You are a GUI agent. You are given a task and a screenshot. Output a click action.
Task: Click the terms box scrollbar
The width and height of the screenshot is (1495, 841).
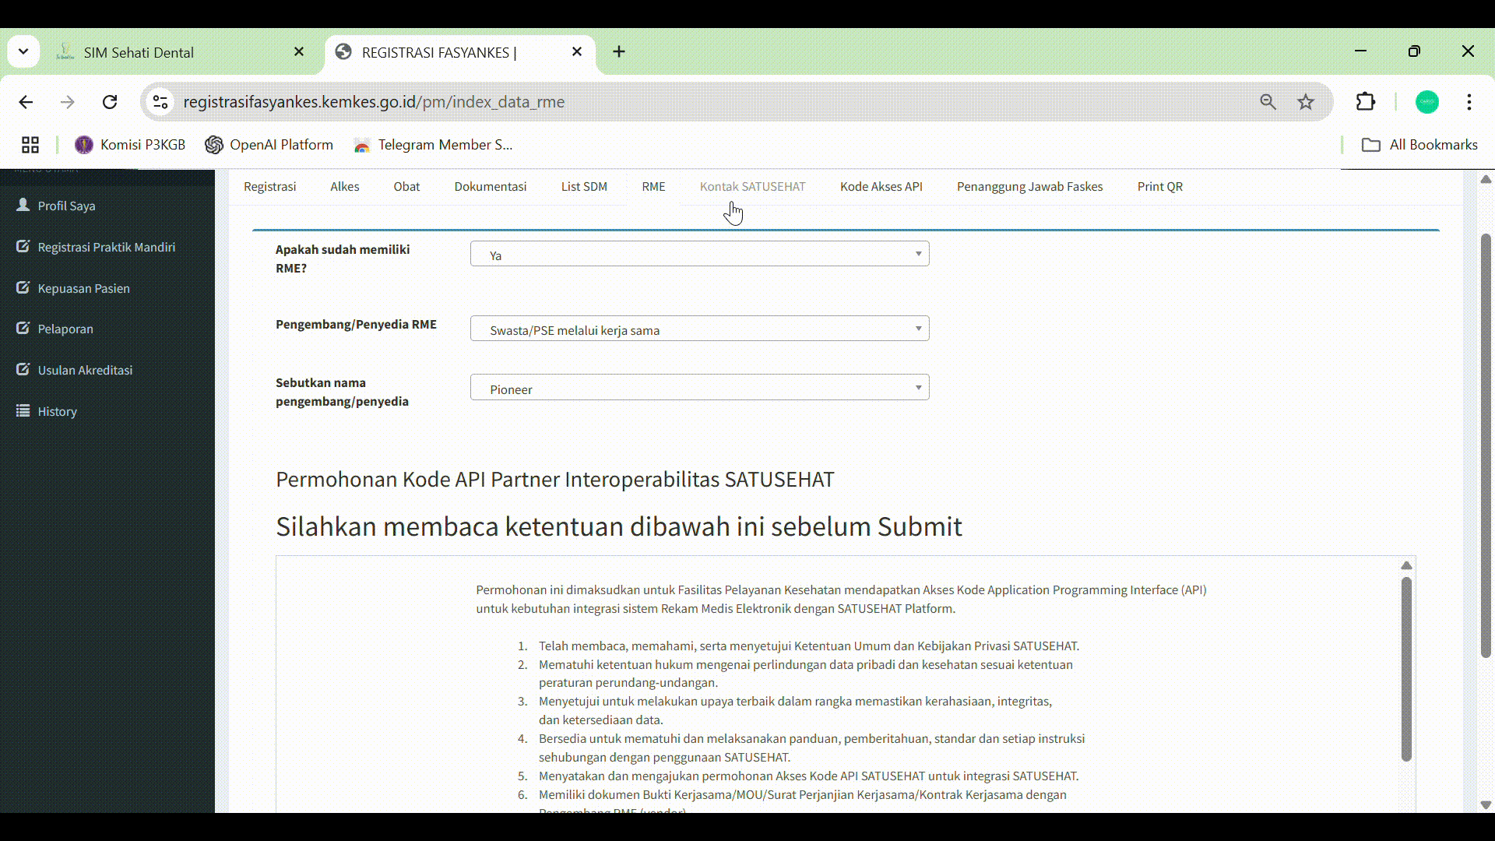(1405, 670)
